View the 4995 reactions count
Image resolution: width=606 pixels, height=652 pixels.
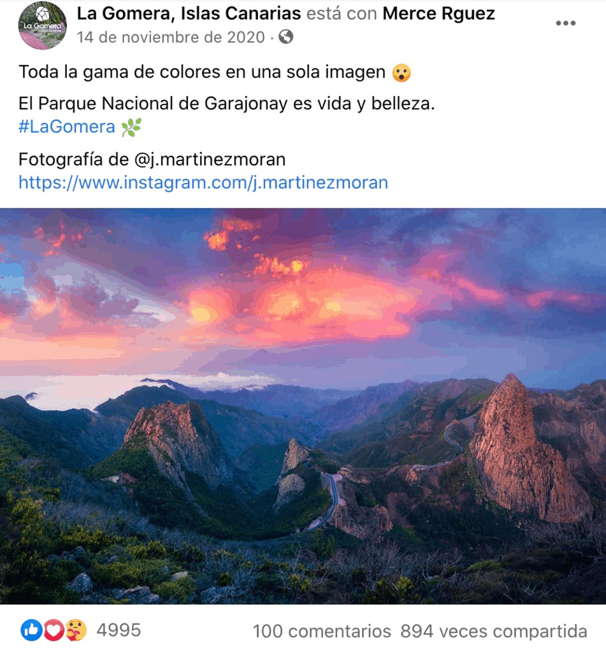tap(119, 630)
